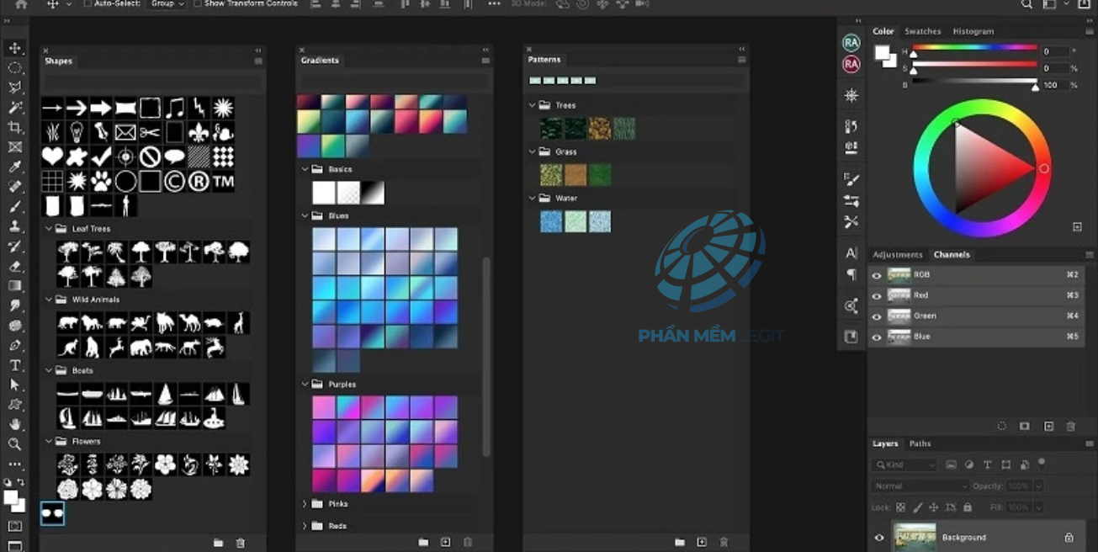Collapse the Water pattern group
The image size is (1098, 552).
532,199
